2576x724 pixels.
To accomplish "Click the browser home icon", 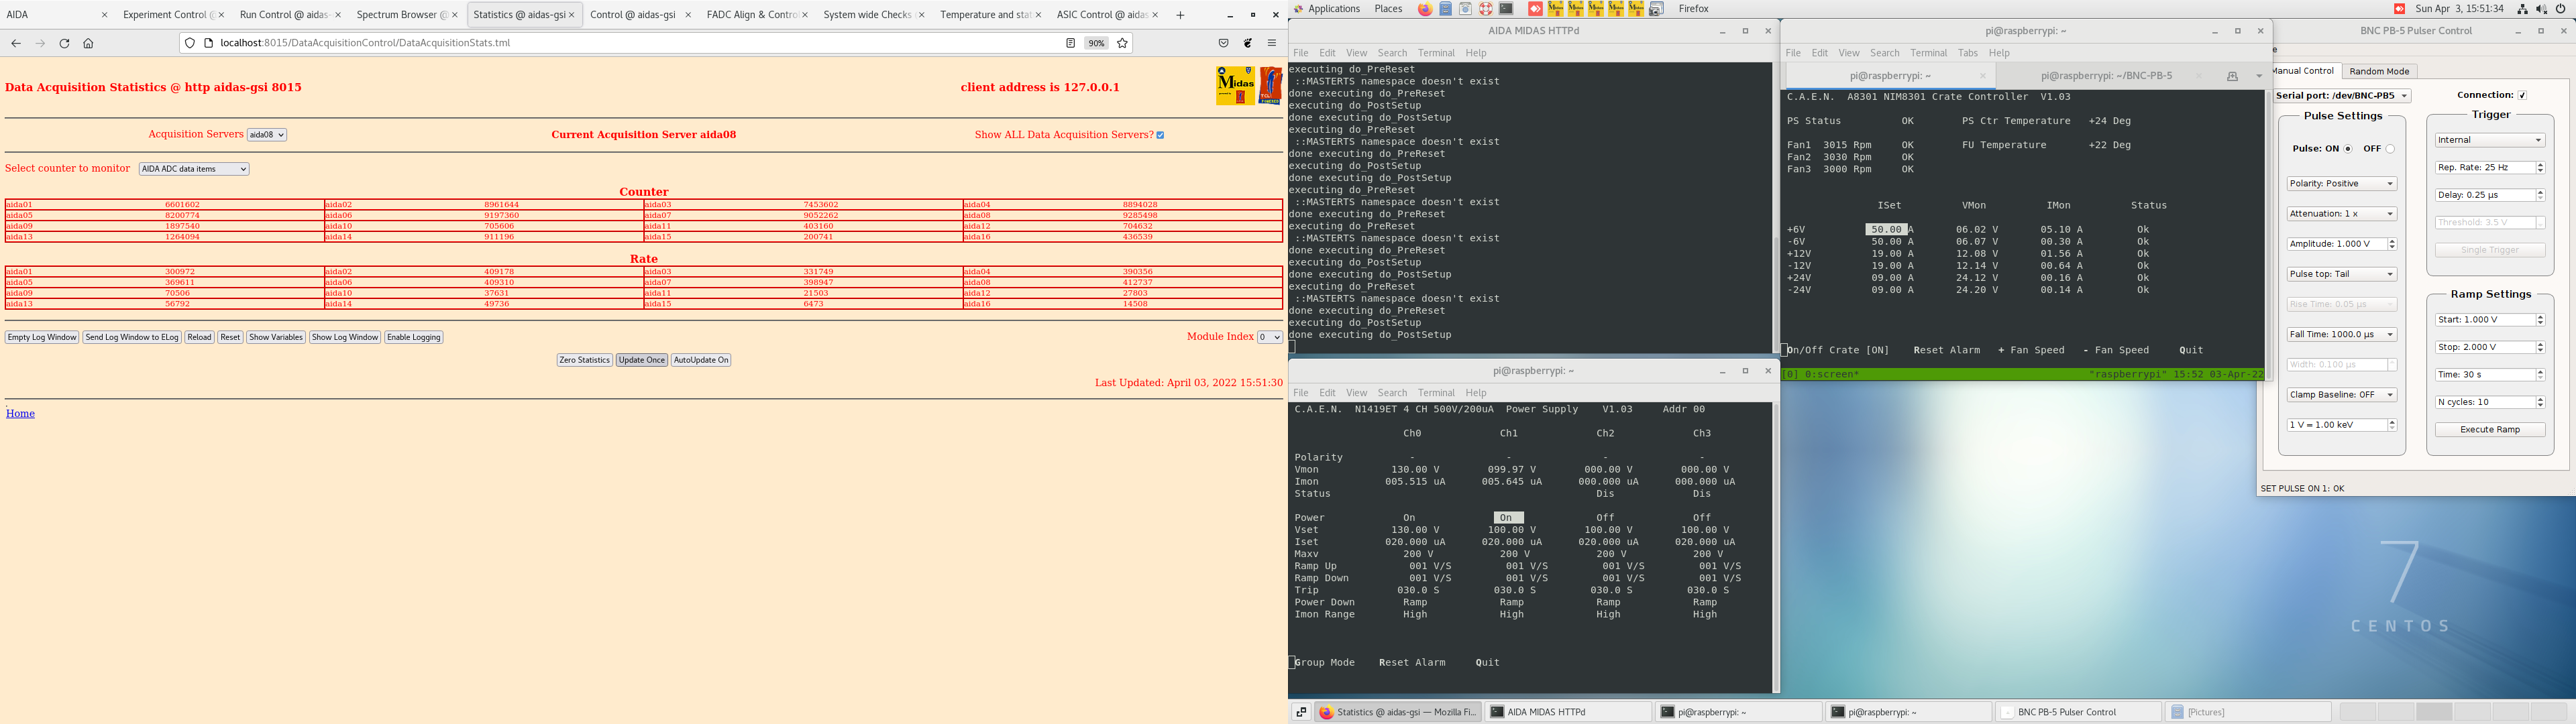I will [88, 43].
